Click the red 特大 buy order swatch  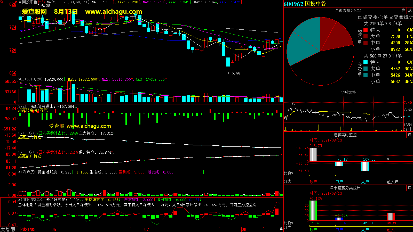click(x=366, y=30)
